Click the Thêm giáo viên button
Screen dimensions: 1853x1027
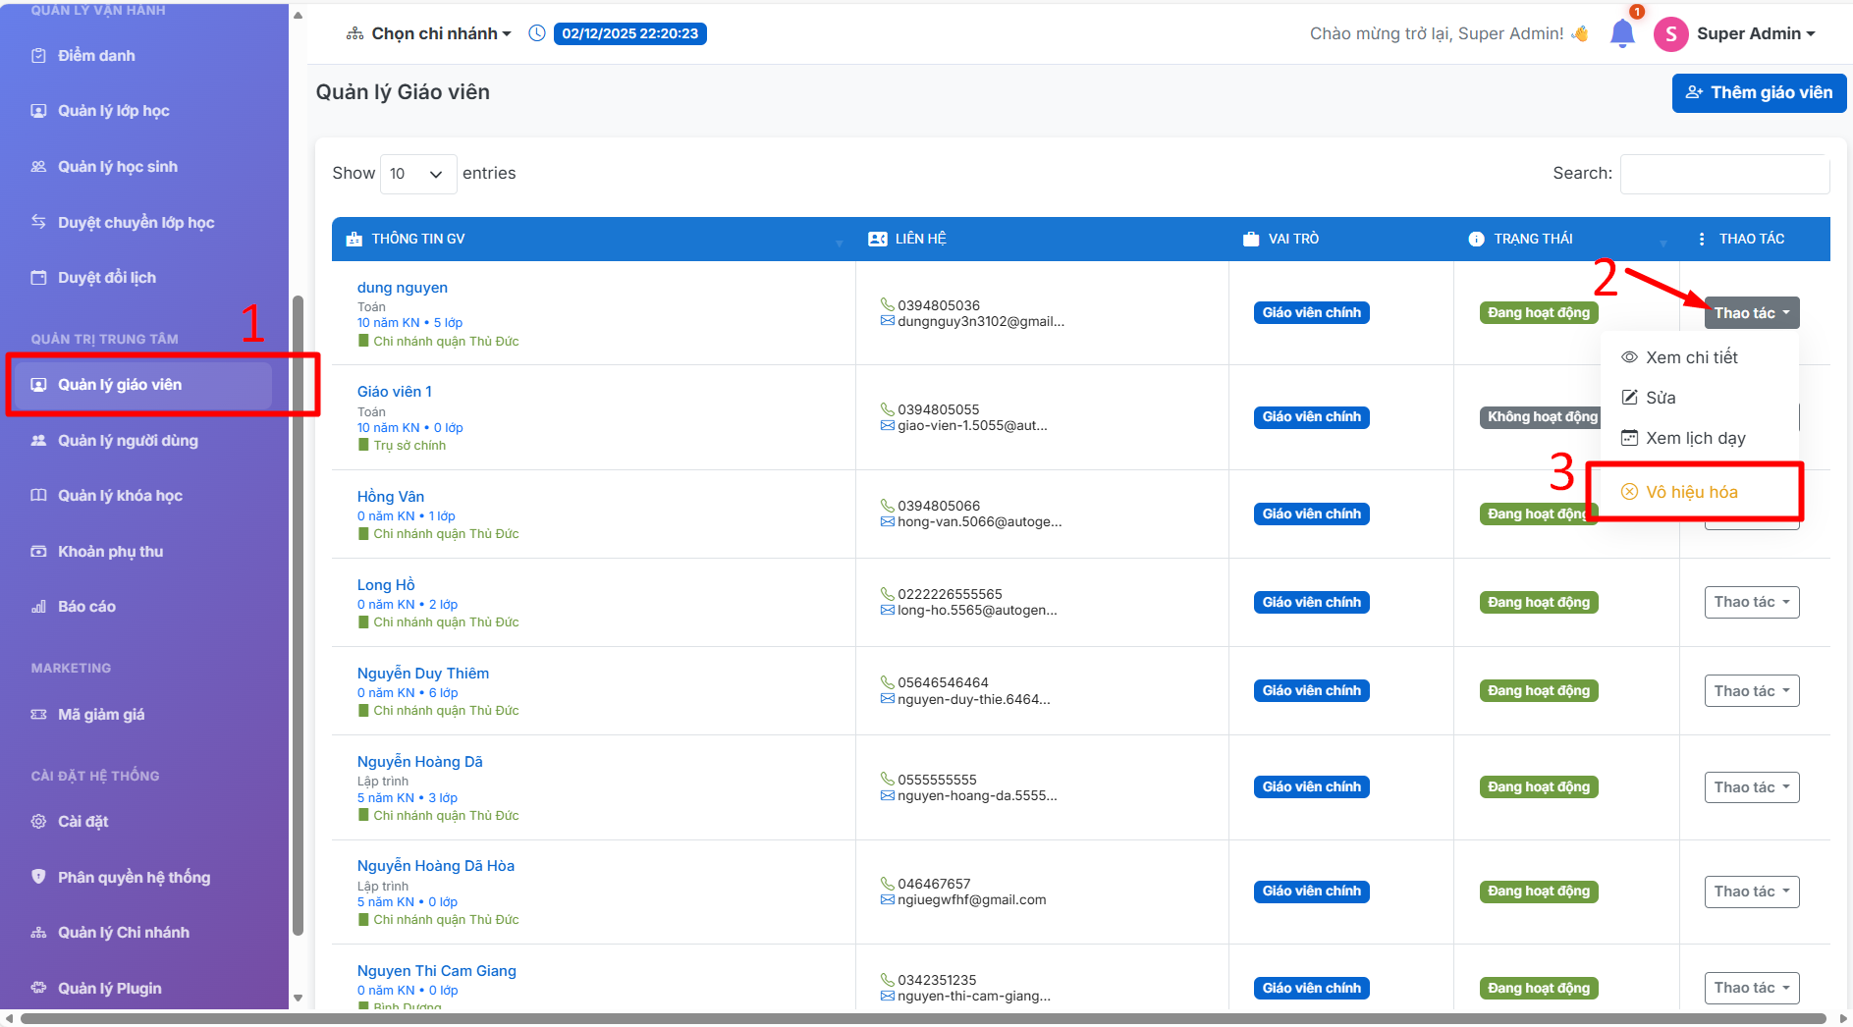pyautogui.click(x=1758, y=93)
